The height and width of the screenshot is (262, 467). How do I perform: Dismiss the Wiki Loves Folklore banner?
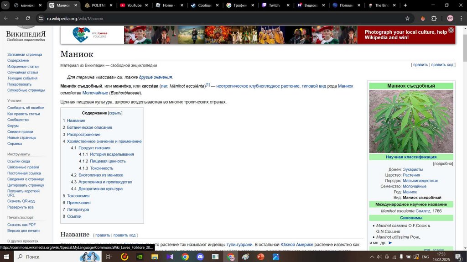click(451, 30)
